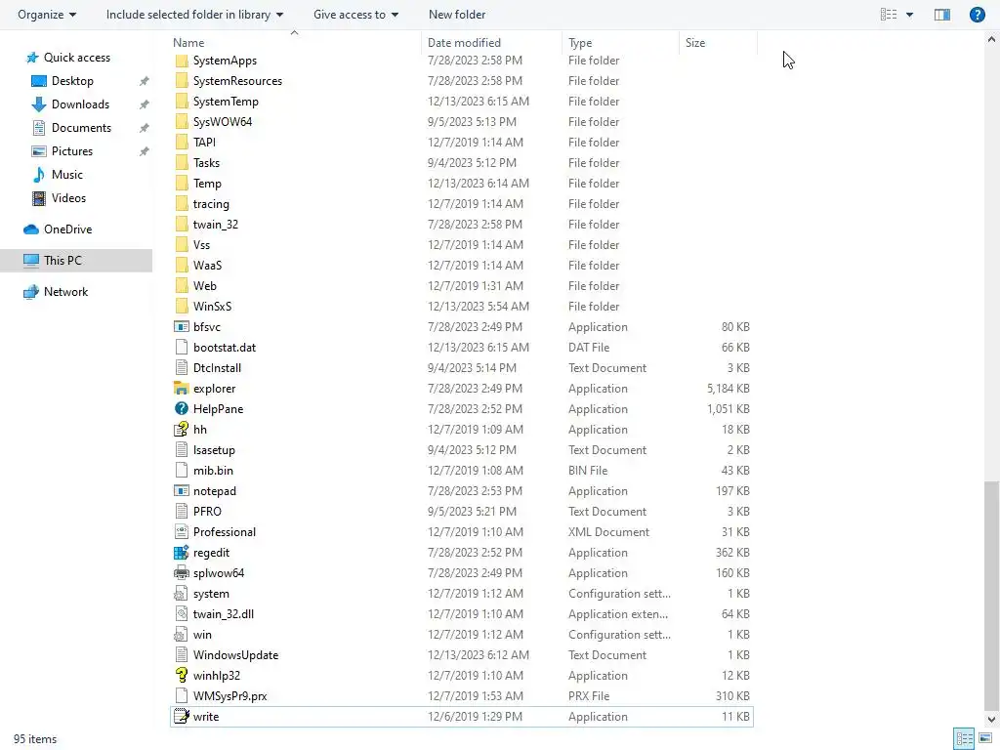Screen dimensions: 1000x750
Task: Select the tracing folder name
Action: 211,204
